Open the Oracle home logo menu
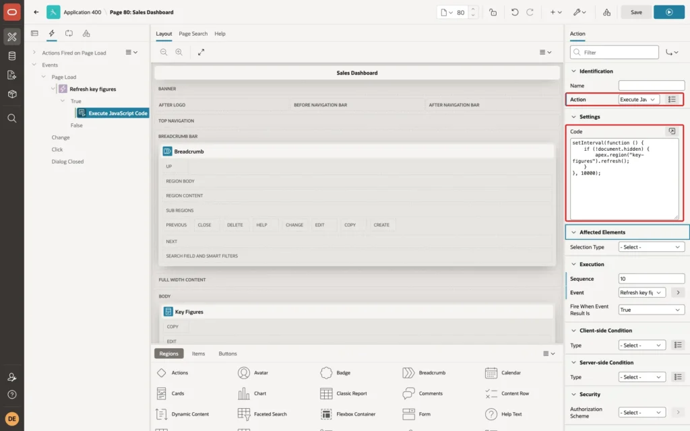The width and height of the screenshot is (690, 431). point(12,12)
